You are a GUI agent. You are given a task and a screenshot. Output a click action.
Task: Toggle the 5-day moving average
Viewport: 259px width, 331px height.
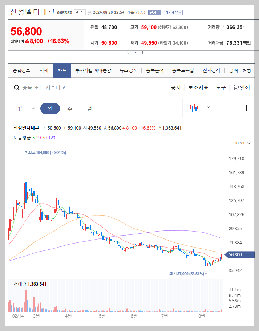point(33,138)
